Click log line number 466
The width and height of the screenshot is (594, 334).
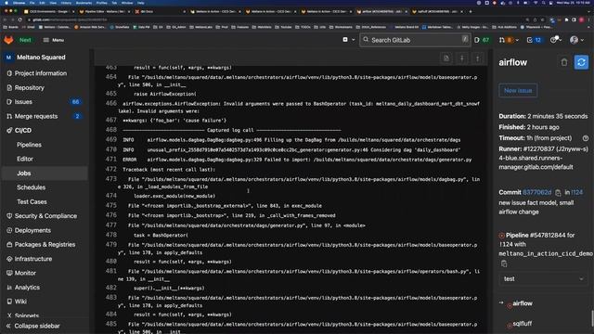(x=111, y=103)
